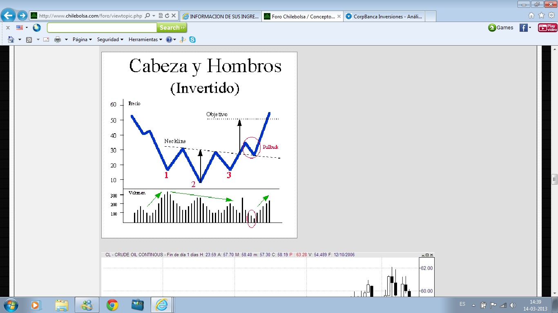Stop loading the page in address bar
Image resolution: width=558 pixels, height=313 pixels.
coord(174,16)
